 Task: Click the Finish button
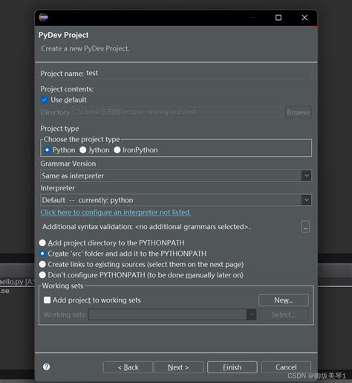[x=232, y=367]
